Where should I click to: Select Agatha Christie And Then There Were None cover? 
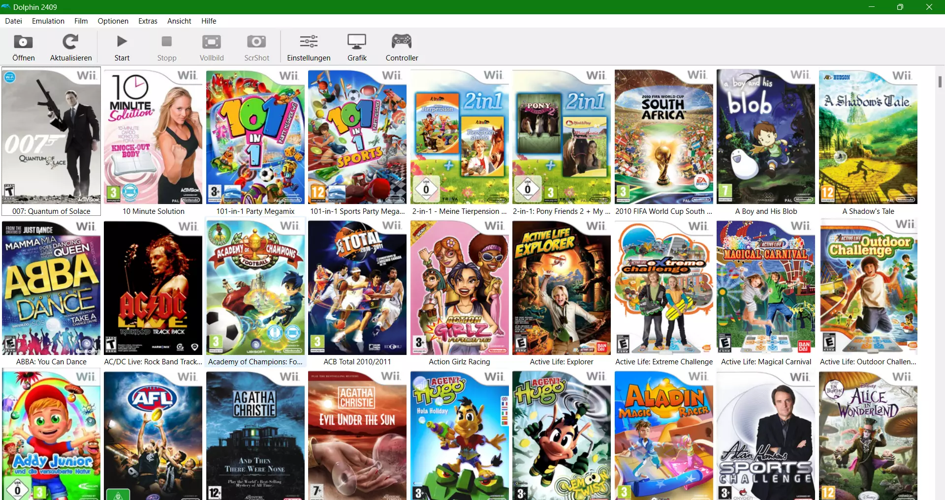point(255,436)
